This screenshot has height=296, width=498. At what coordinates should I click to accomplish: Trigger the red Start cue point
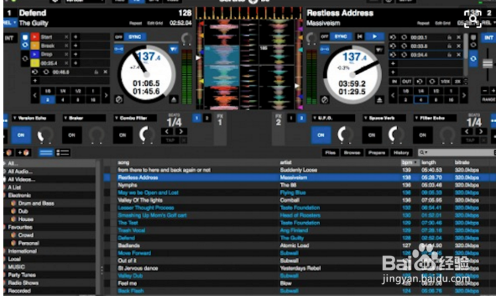click(35, 37)
